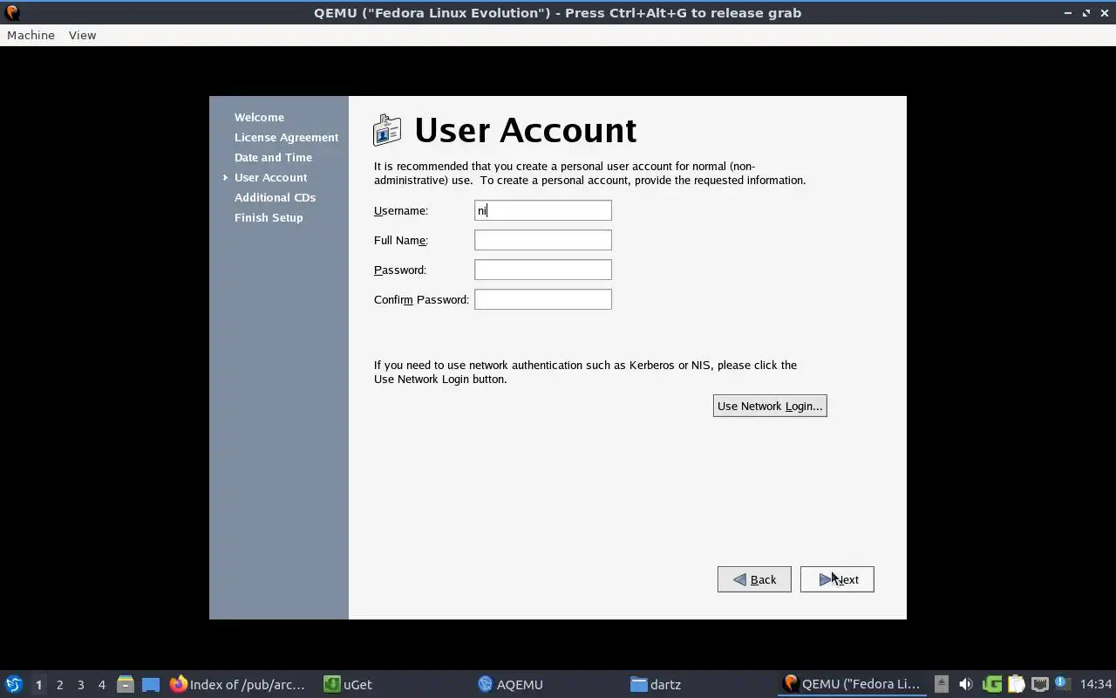Switch to workspace 4
This screenshot has height=698, width=1116.
[x=101, y=684]
